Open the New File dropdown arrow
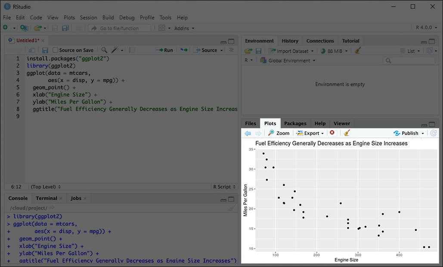Viewport: 443px width, 267px height. (x=14, y=28)
